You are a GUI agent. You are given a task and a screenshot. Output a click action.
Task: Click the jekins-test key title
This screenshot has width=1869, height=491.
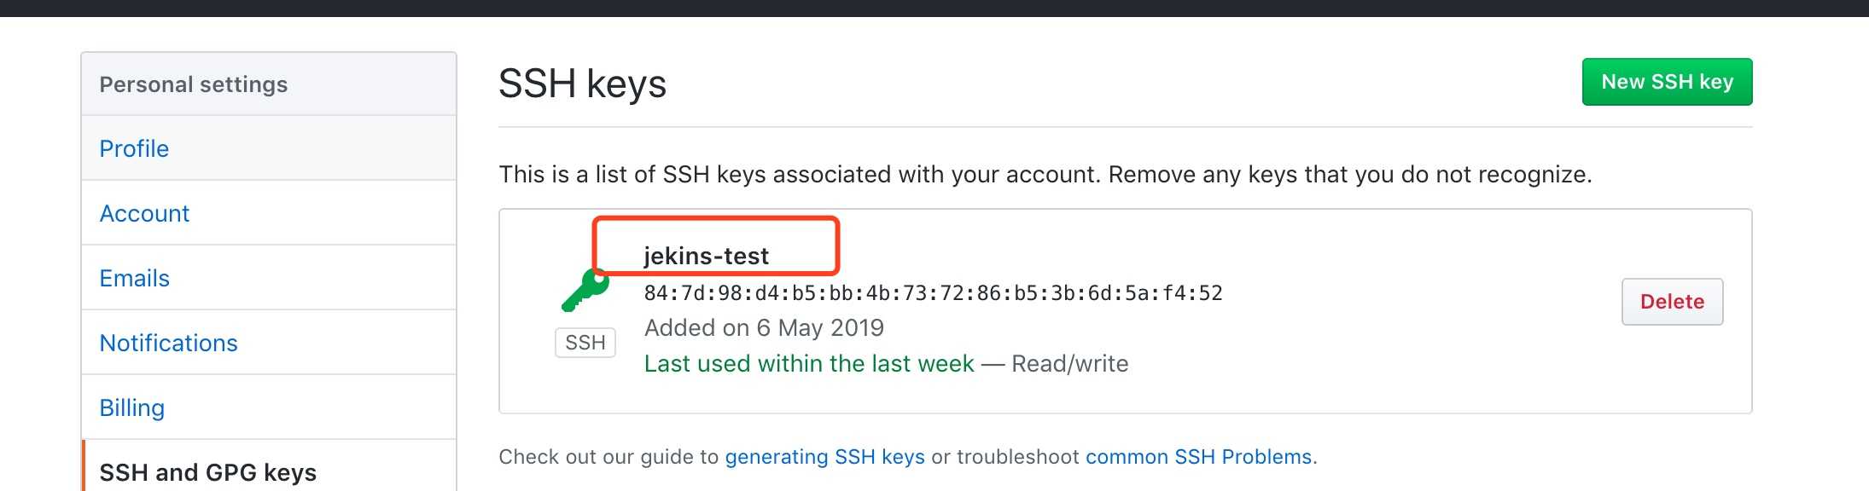coord(706,256)
